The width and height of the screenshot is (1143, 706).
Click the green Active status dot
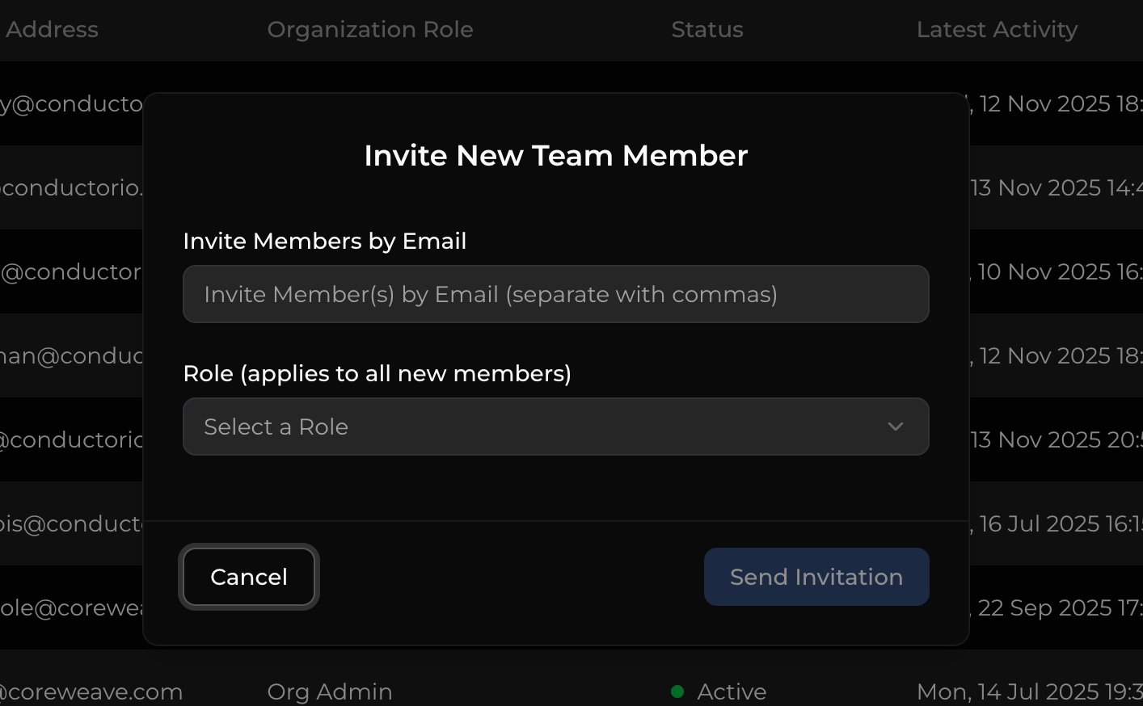(677, 691)
